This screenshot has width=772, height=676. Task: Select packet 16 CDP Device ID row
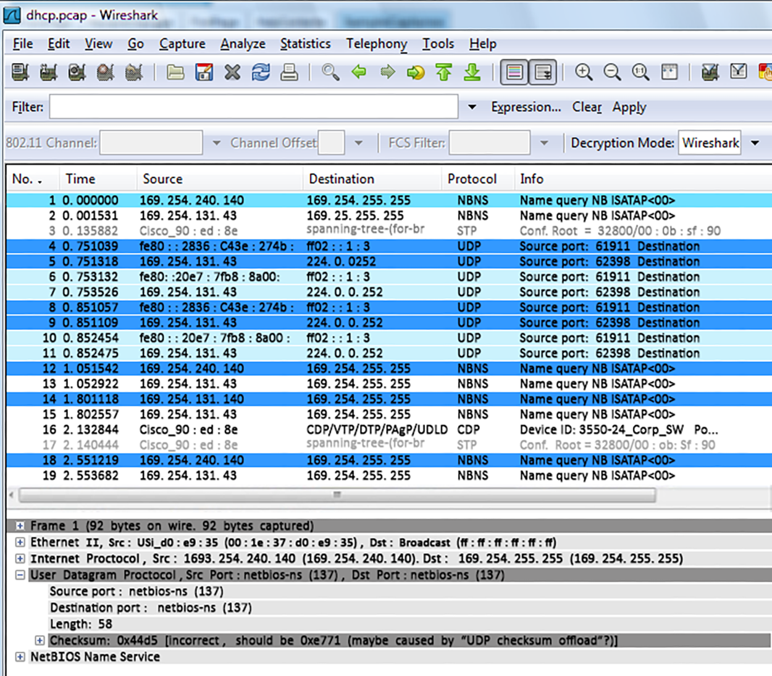coord(389,429)
